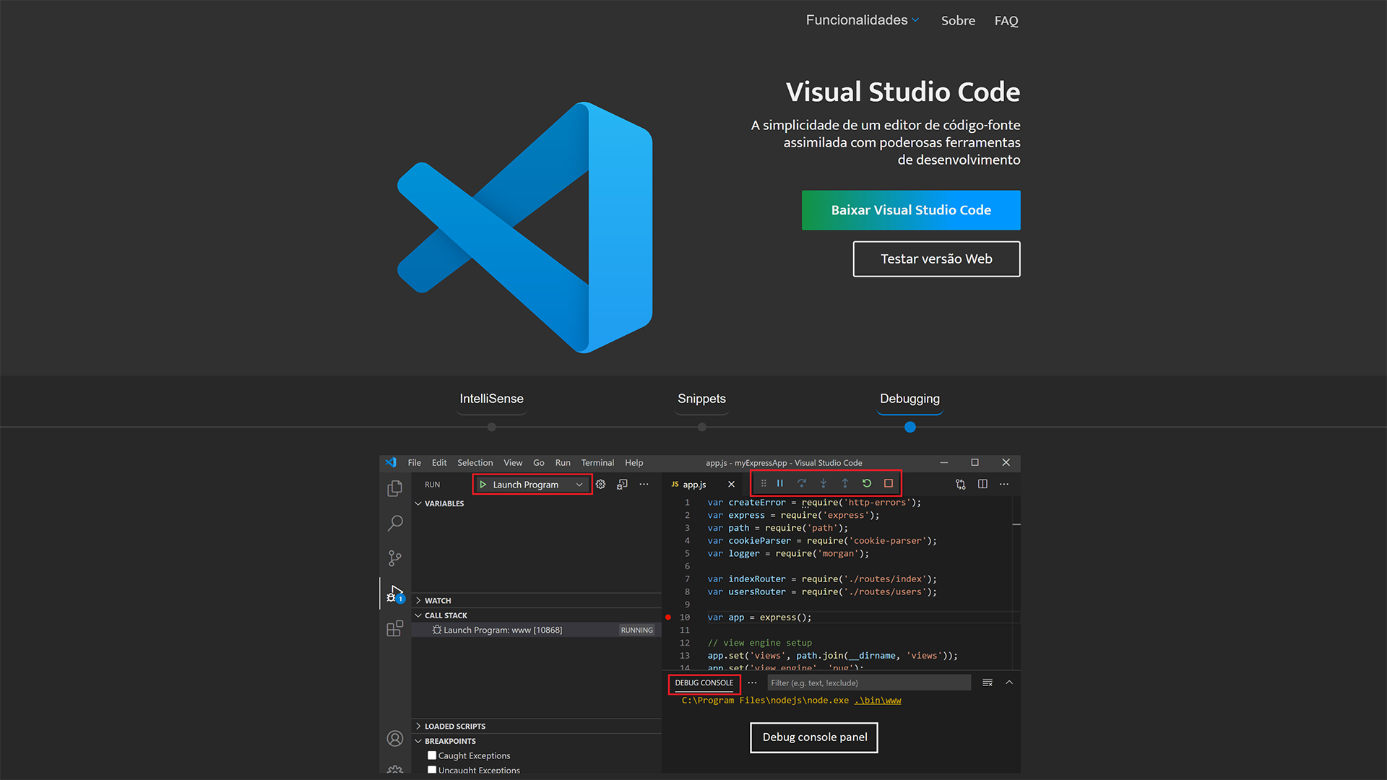This screenshot has width=1387, height=780.
Task: Stop the debugging session
Action: tap(889, 483)
